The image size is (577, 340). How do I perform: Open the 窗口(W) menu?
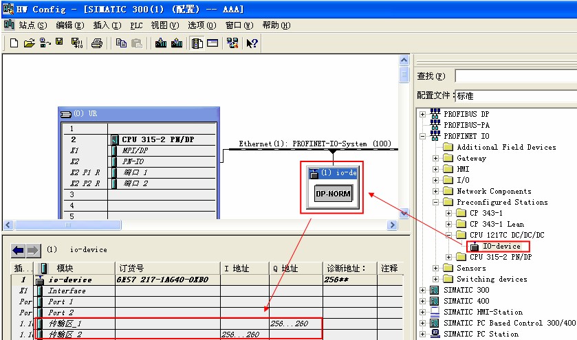pos(239,25)
